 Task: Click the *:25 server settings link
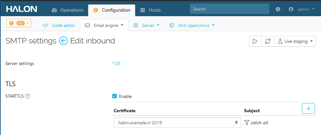(x=116, y=63)
